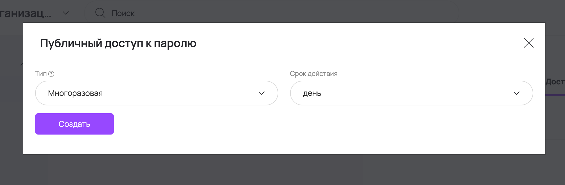Click the Срок действия label

click(314, 74)
